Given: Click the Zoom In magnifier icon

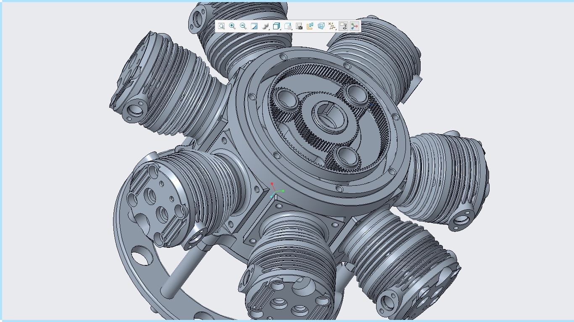Looking at the screenshot, I should point(232,26).
